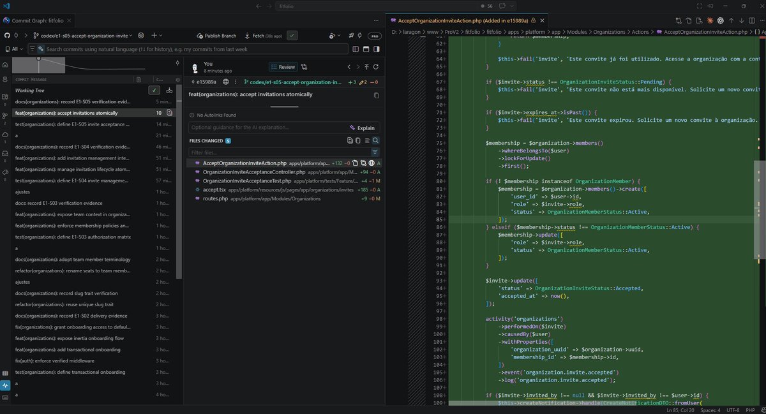Copy commit message icon
The image size is (766, 414).
(376, 95)
